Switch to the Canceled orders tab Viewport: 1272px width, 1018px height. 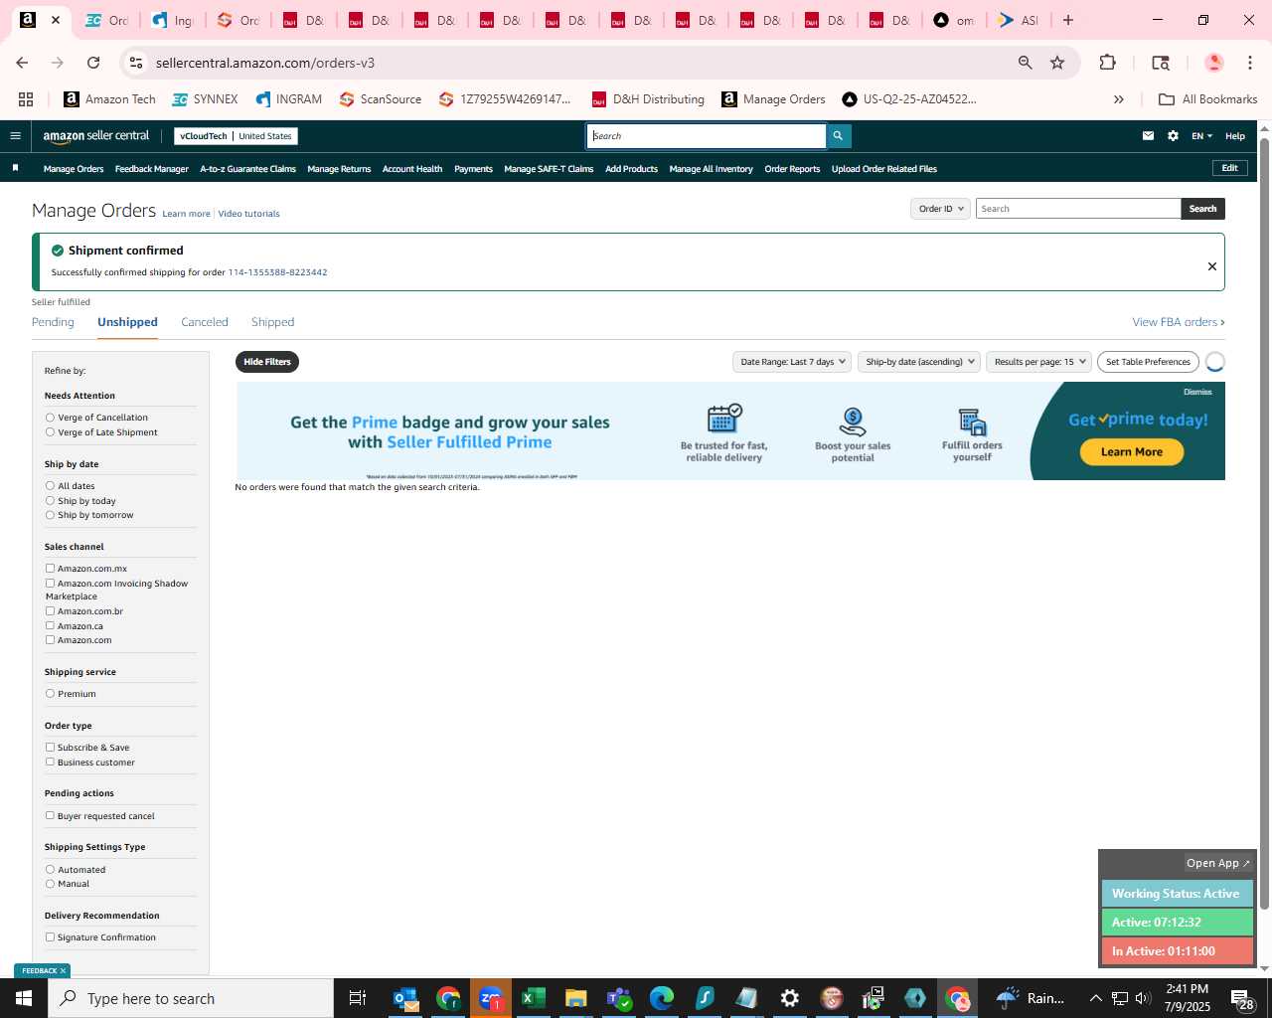tap(205, 322)
